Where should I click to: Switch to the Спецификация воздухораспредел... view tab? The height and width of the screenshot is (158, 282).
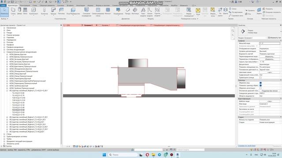[133, 25]
